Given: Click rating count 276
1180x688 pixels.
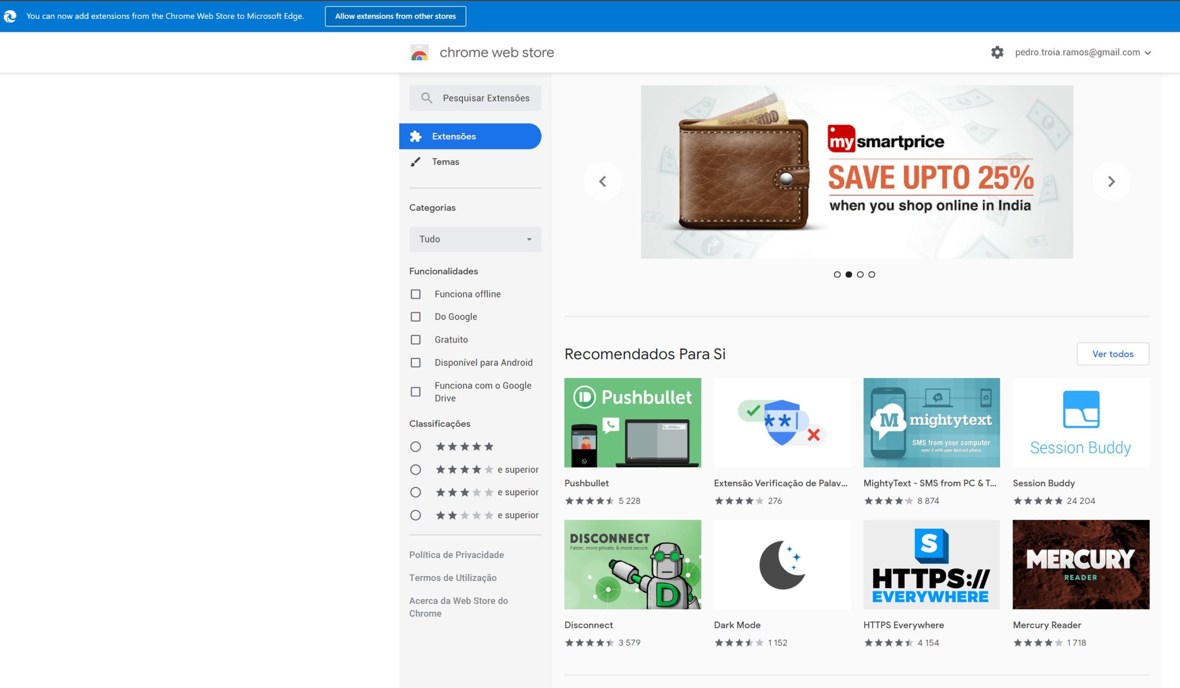Looking at the screenshot, I should point(774,501).
